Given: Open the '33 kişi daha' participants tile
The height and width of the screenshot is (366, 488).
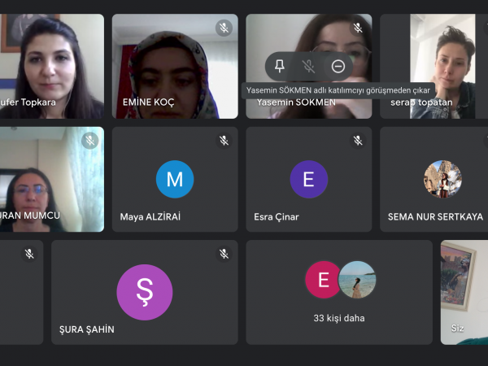Looking at the screenshot, I should tap(339, 292).
